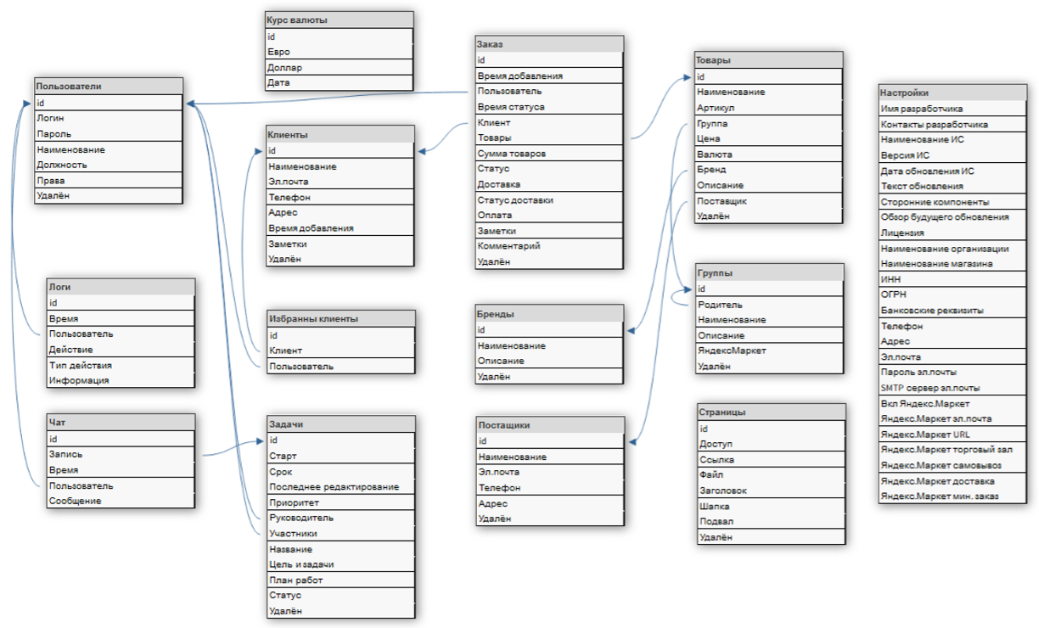Select the Яндекс.Маркет URL field

[952, 434]
